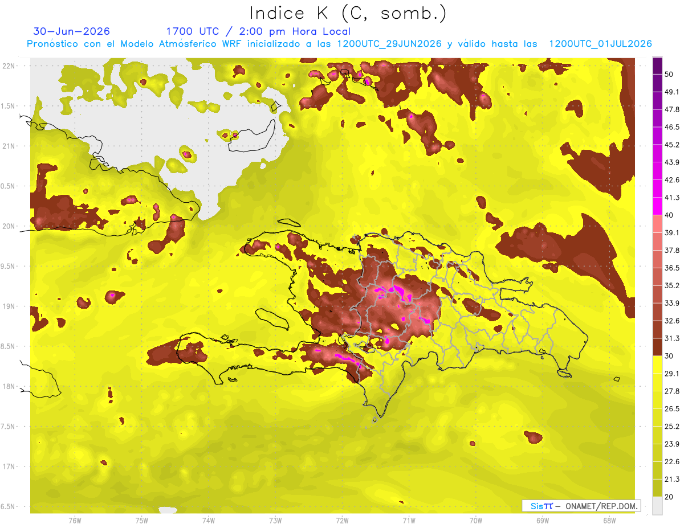This screenshot has height=528, width=684.
Task: Click the '17N' latitude label
Action: point(10,466)
